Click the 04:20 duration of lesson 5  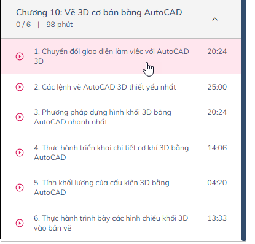217,183
